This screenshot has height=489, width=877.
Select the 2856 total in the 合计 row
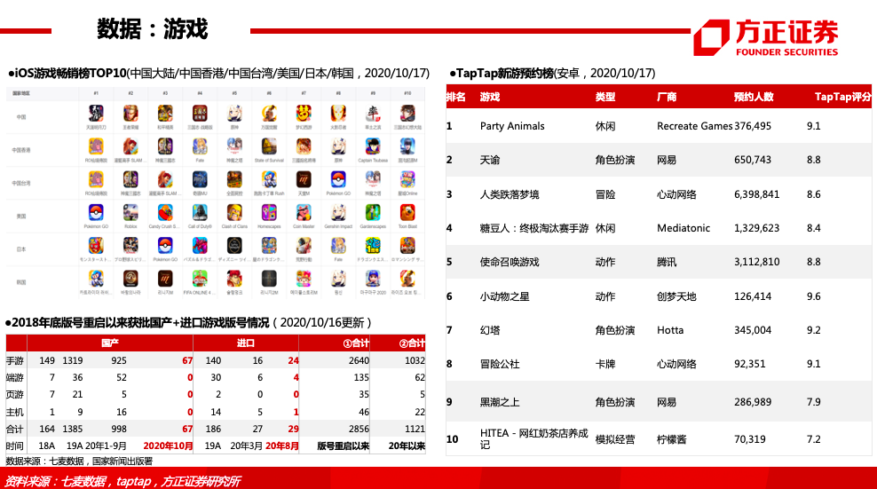pos(359,430)
